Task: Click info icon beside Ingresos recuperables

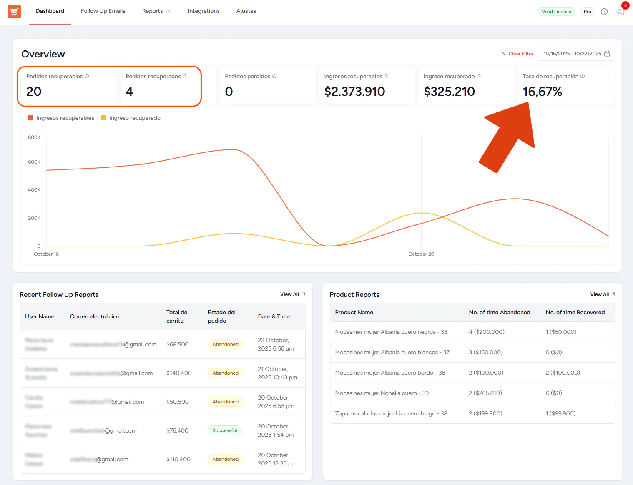Action: pyautogui.click(x=386, y=76)
